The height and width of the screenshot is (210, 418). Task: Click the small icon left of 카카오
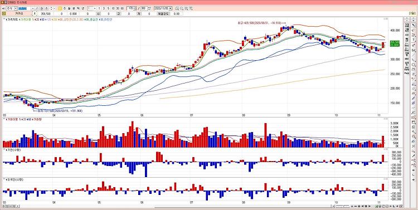click(x=4, y=13)
